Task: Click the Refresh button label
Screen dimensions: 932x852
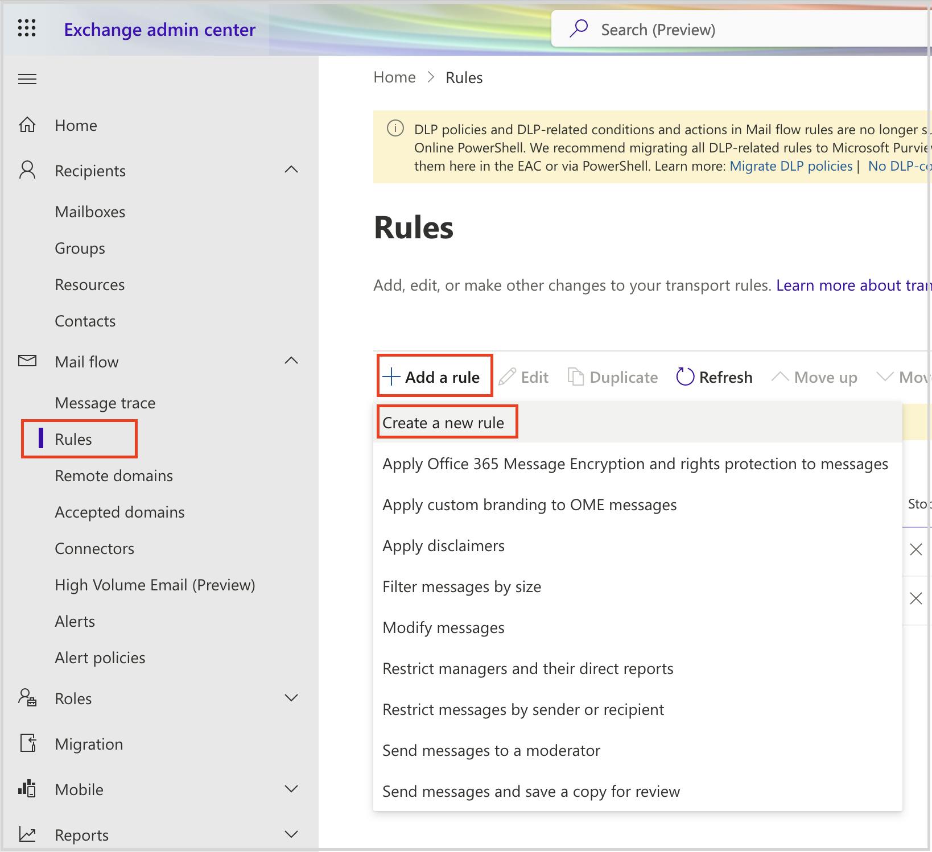Action: pos(725,377)
